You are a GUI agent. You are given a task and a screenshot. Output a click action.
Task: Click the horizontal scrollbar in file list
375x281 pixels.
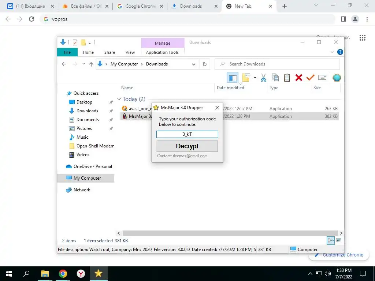[x=230, y=233]
